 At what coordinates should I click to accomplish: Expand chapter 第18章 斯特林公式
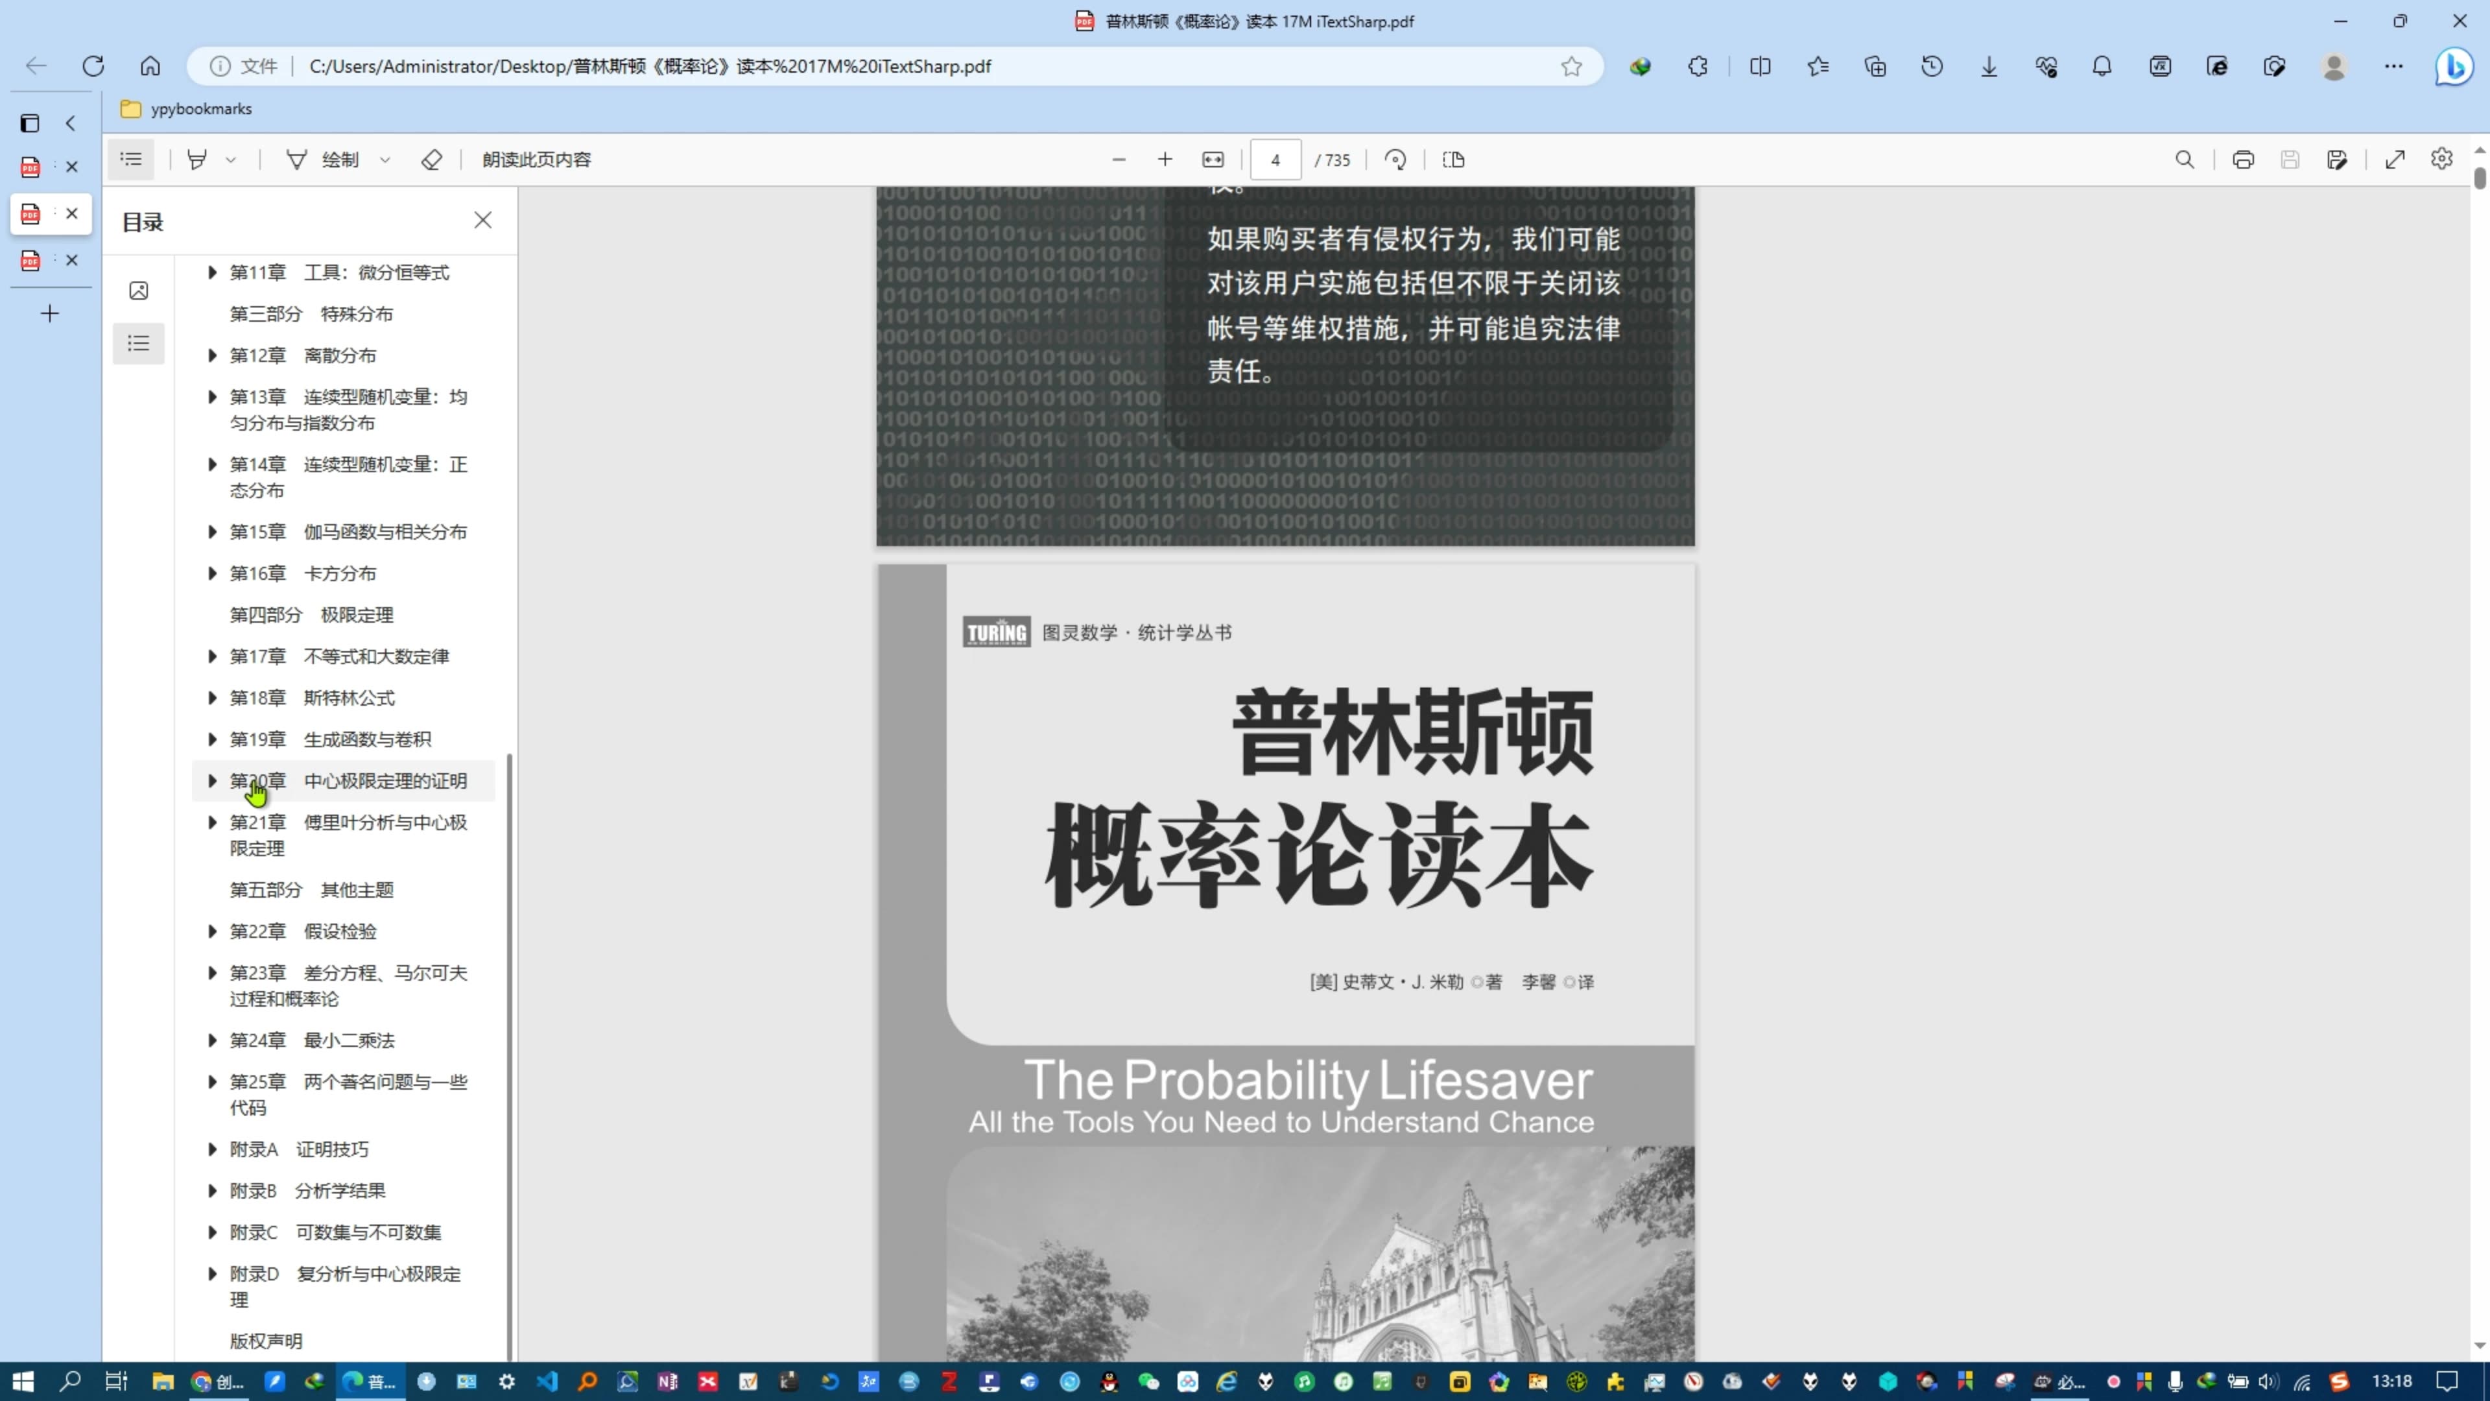pyautogui.click(x=211, y=698)
